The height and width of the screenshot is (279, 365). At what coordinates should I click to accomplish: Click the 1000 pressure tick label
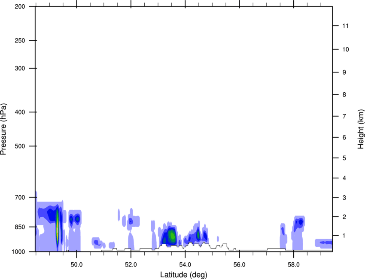point(18,252)
